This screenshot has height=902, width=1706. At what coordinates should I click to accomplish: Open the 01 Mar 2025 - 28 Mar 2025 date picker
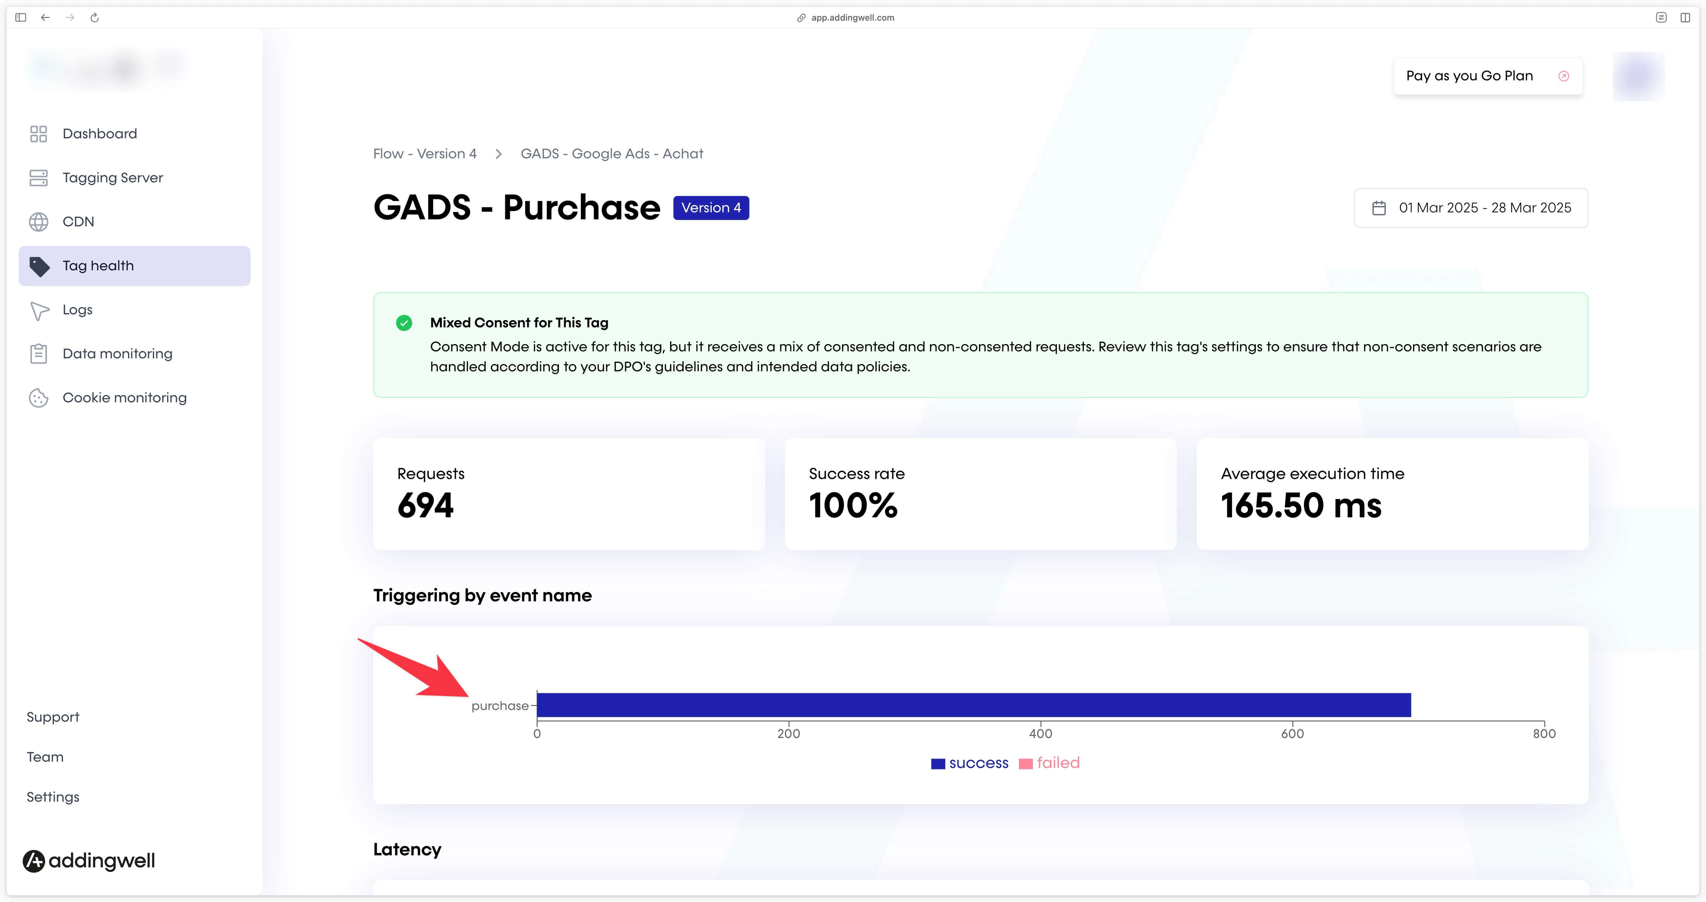[1471, 208]
